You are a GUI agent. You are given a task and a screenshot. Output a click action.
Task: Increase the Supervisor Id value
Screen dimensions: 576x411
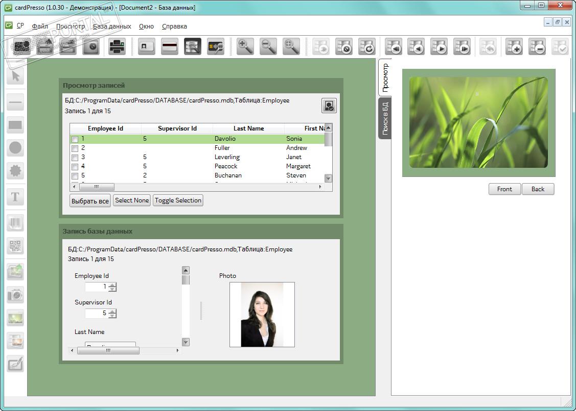(113, 311)
